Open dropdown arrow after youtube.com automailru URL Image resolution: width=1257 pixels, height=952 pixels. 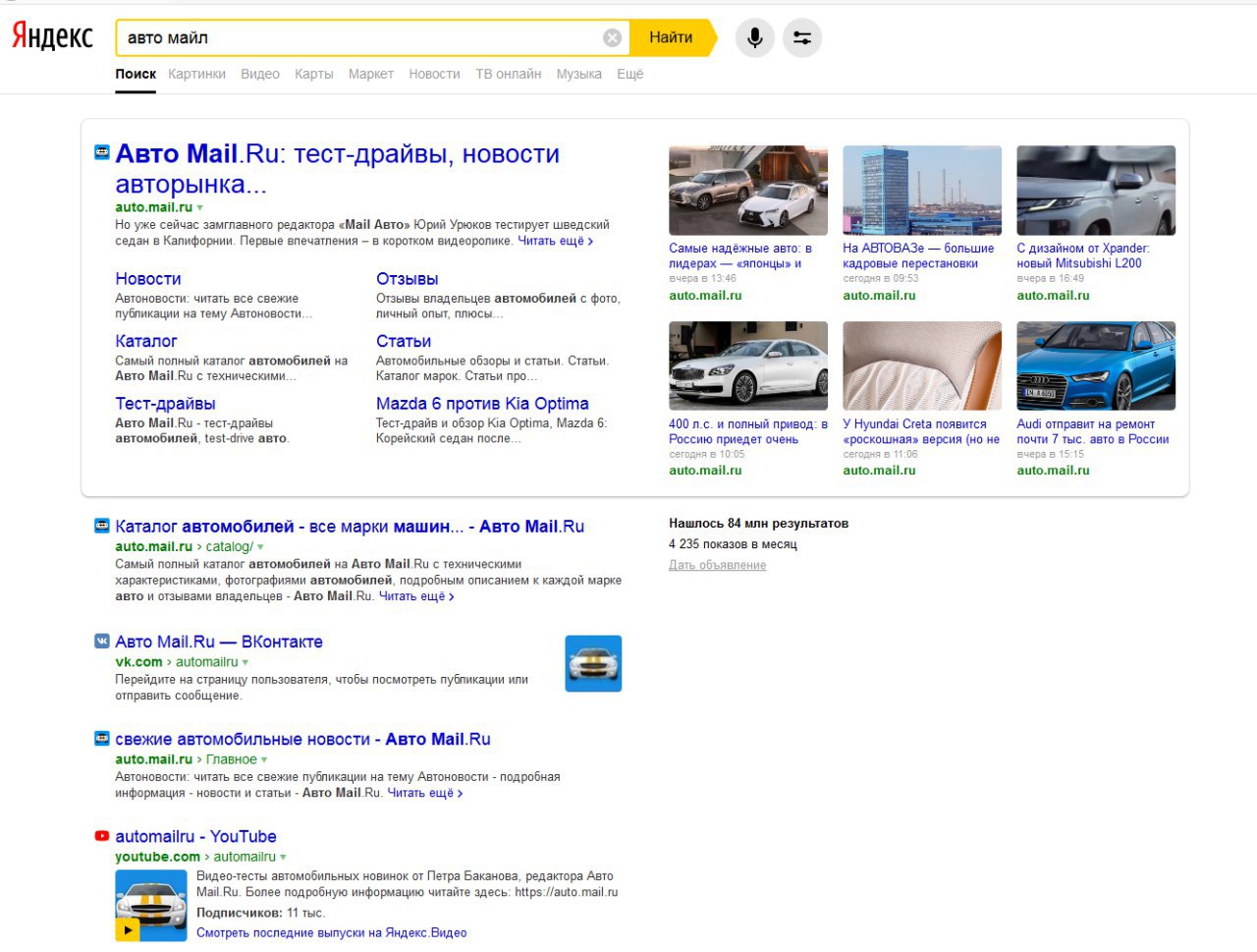[283, 858]
